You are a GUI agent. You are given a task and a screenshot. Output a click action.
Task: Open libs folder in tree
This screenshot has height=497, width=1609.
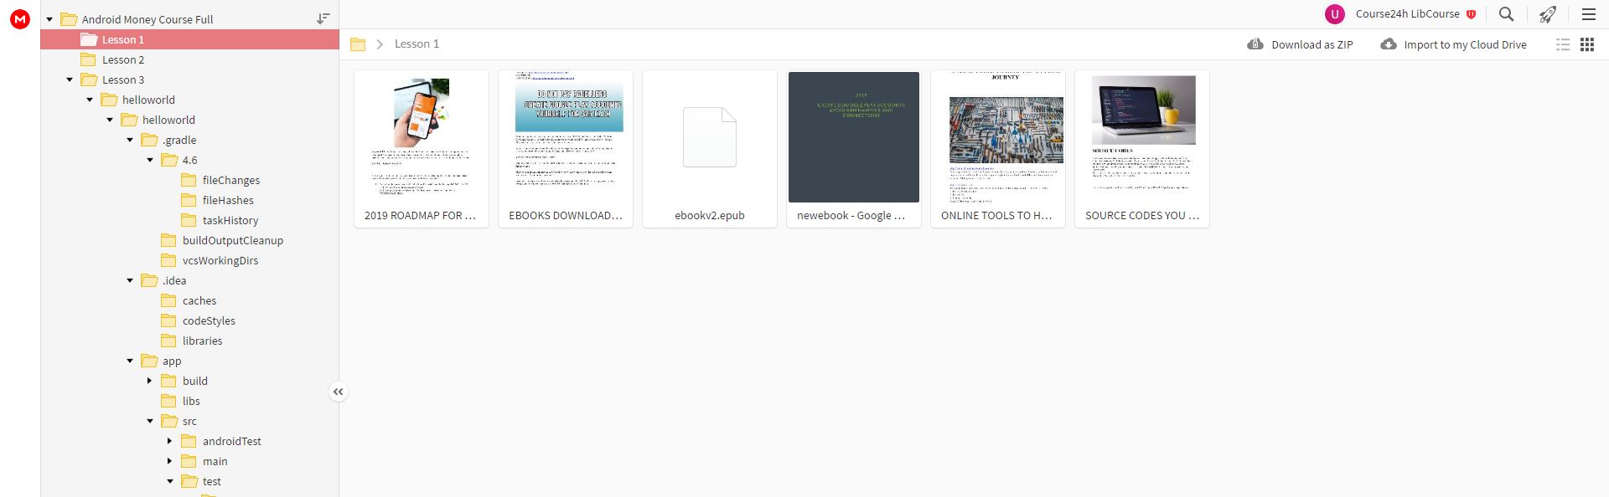[x=189, y=401]
